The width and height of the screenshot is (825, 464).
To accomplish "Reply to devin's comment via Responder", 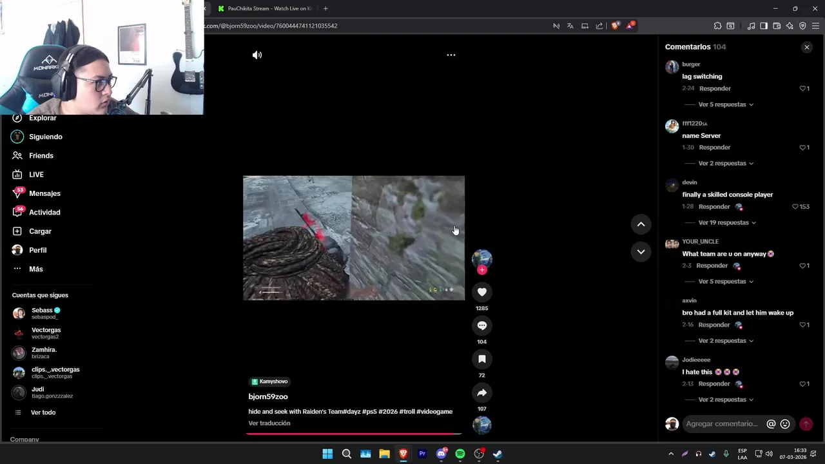I will pyautogui.click(x=714, y=207).
